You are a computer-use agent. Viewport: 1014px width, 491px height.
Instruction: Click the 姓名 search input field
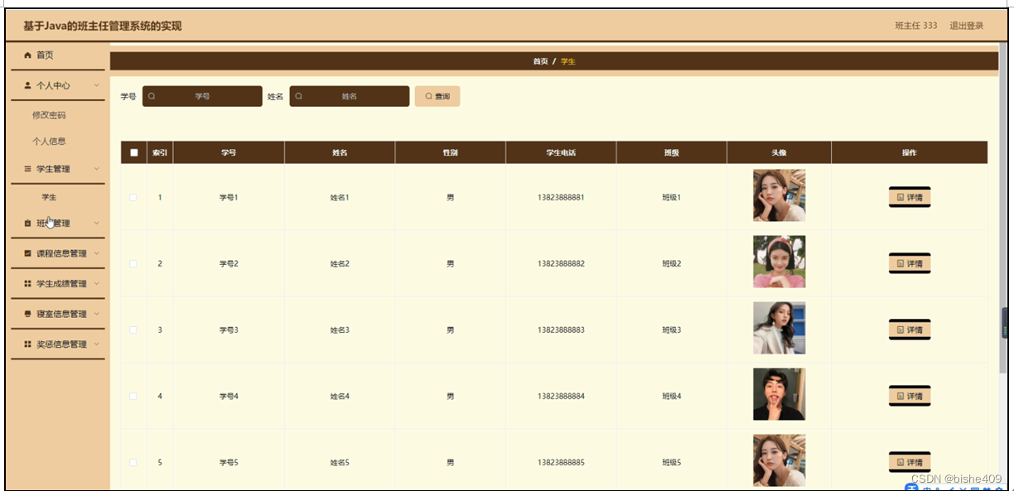click(350, 96)
